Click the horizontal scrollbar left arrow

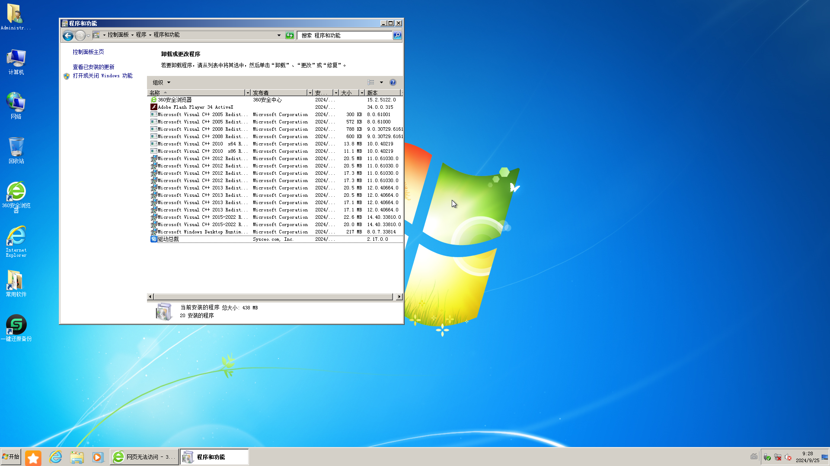150,297
